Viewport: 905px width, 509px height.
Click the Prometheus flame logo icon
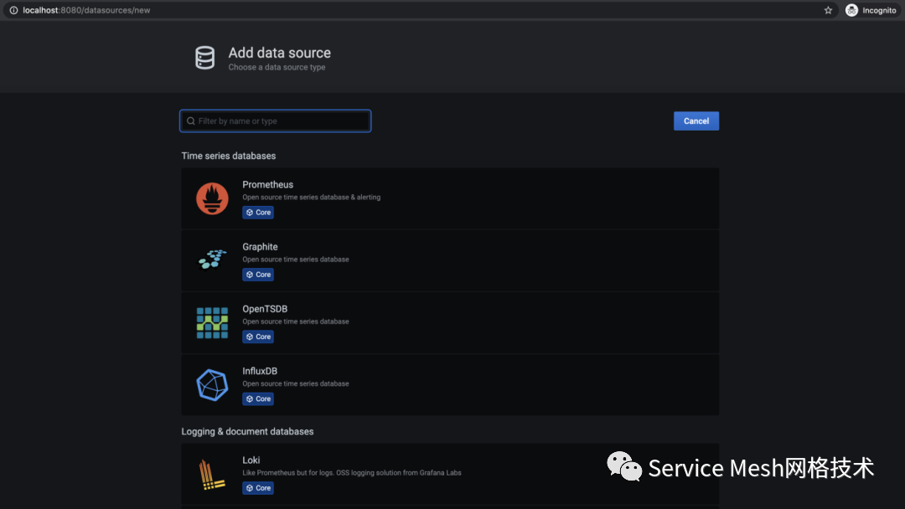[x=212, y=198]
